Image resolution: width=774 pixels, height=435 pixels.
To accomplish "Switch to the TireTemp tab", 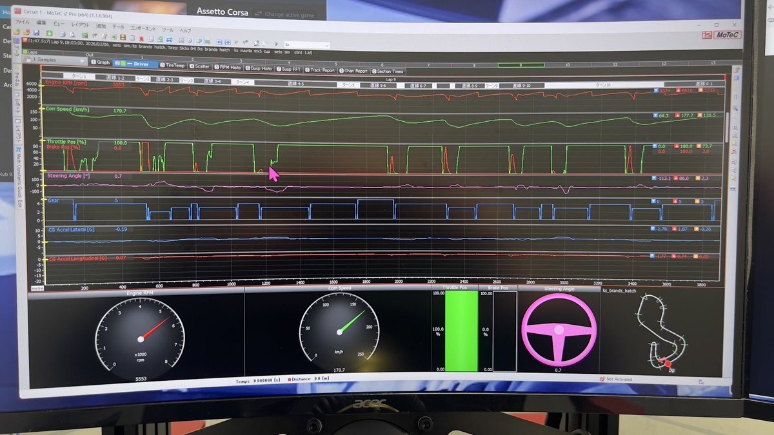I will tap(172, 64).
